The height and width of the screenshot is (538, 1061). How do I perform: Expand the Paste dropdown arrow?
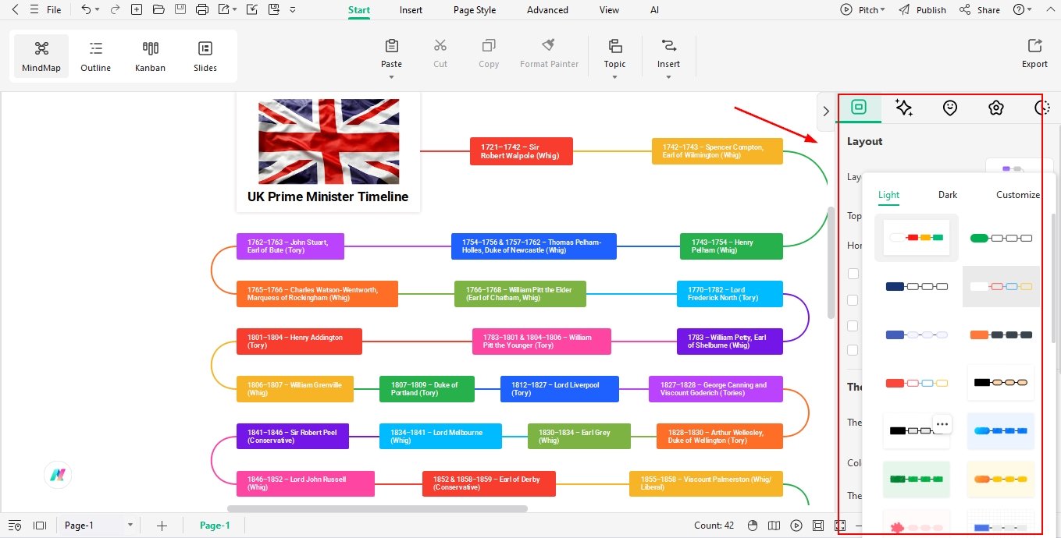pos(391,77)
